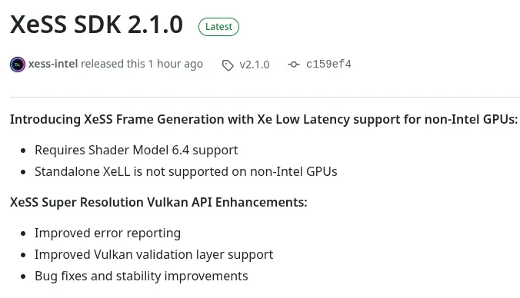Open the v2.1.0 tag link
The height and width of the screenshot is (298, 520).
point(255,65)
